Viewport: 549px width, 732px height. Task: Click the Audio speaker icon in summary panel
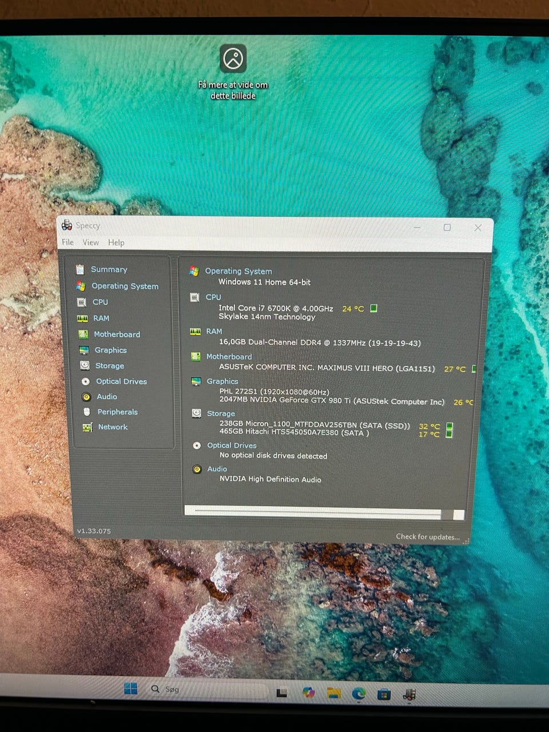[197, 470]
